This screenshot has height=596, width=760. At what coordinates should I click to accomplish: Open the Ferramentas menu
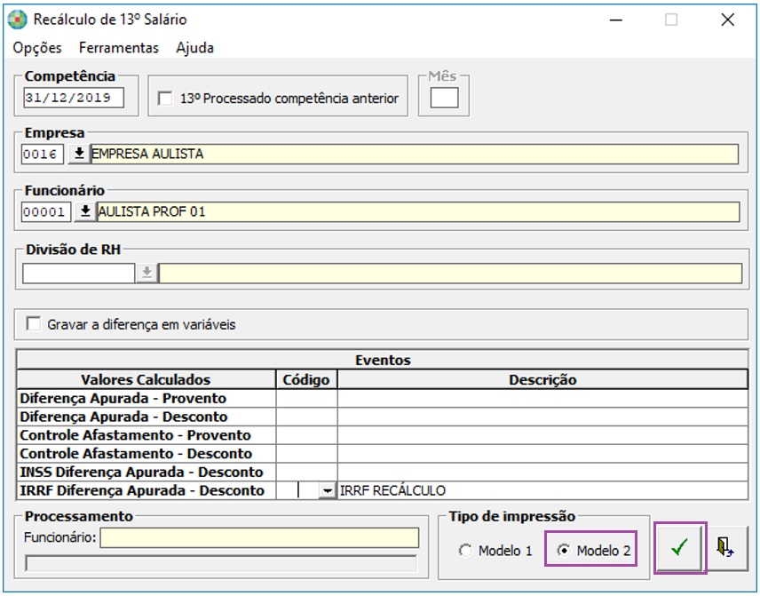tap(119, 48)
